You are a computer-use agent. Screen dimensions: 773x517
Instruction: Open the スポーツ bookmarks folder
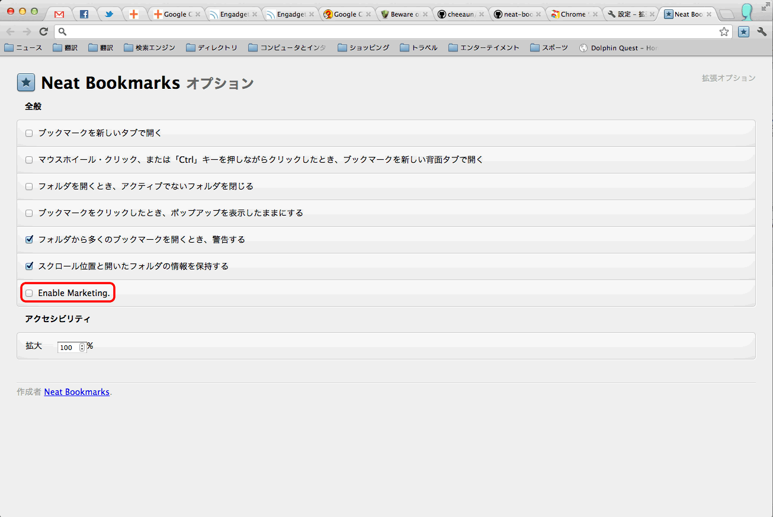tap(549, 48)
